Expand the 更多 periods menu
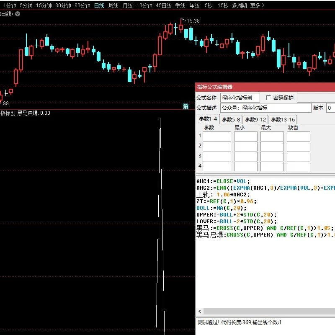The height and width of the screenshot is (335, 335). [257, 5]
